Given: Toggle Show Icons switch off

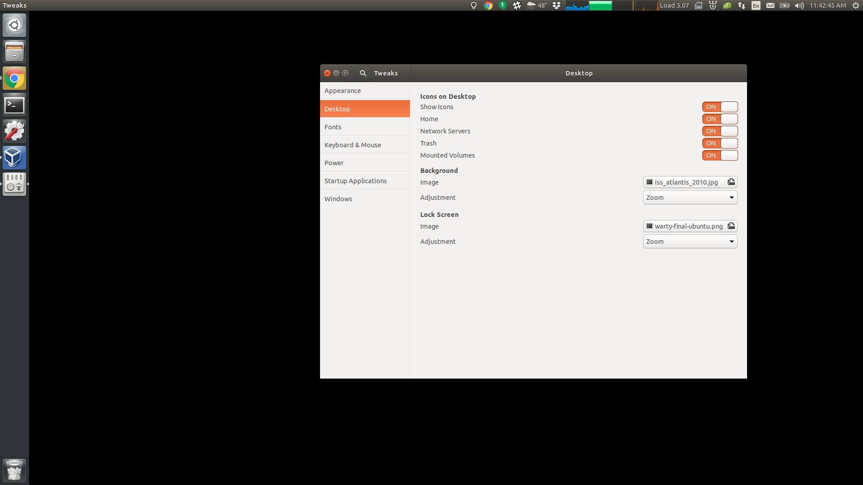Looking at the screenshot, I should click(720, 107).
